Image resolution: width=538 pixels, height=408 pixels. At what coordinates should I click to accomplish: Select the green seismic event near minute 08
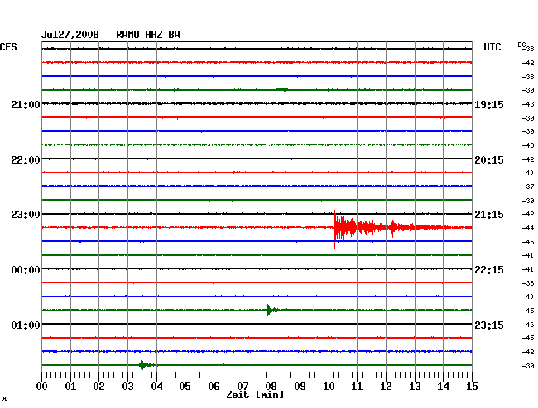[x=269, y=310]
